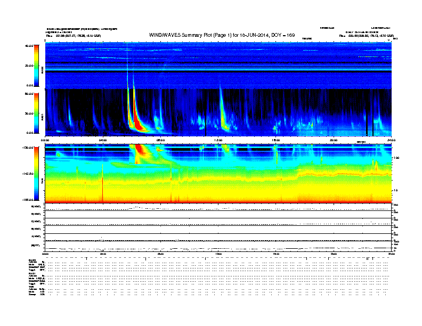Click the 20:00 tick below the line plots
Viewport: 422px width, 326px height.
click(334, 254)
